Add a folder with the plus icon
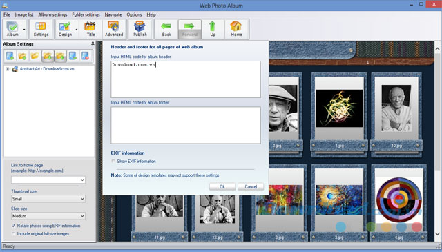 [x=22, y=56]
